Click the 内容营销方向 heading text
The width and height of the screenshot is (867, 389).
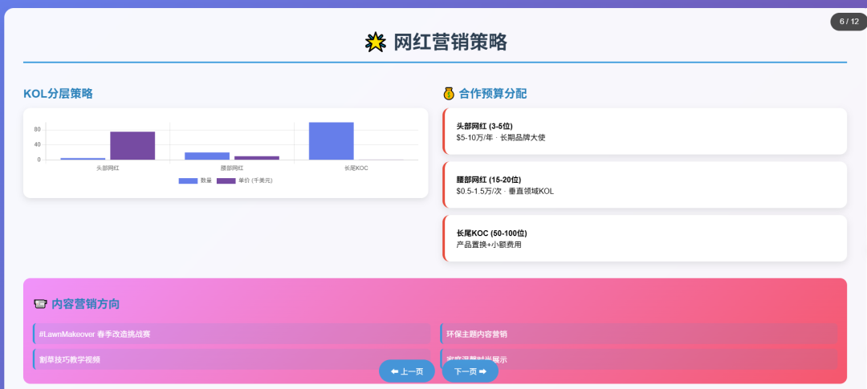point(85,304)
